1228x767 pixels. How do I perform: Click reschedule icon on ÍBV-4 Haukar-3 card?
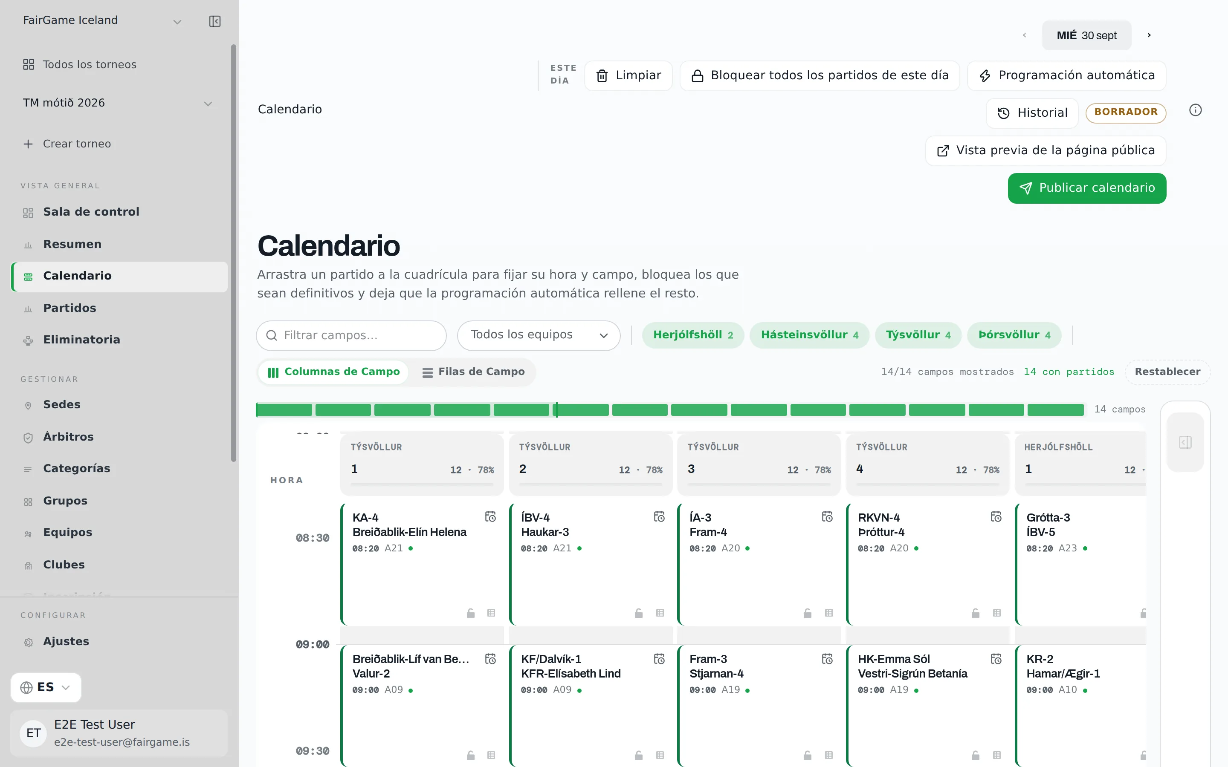coord(659,517)
